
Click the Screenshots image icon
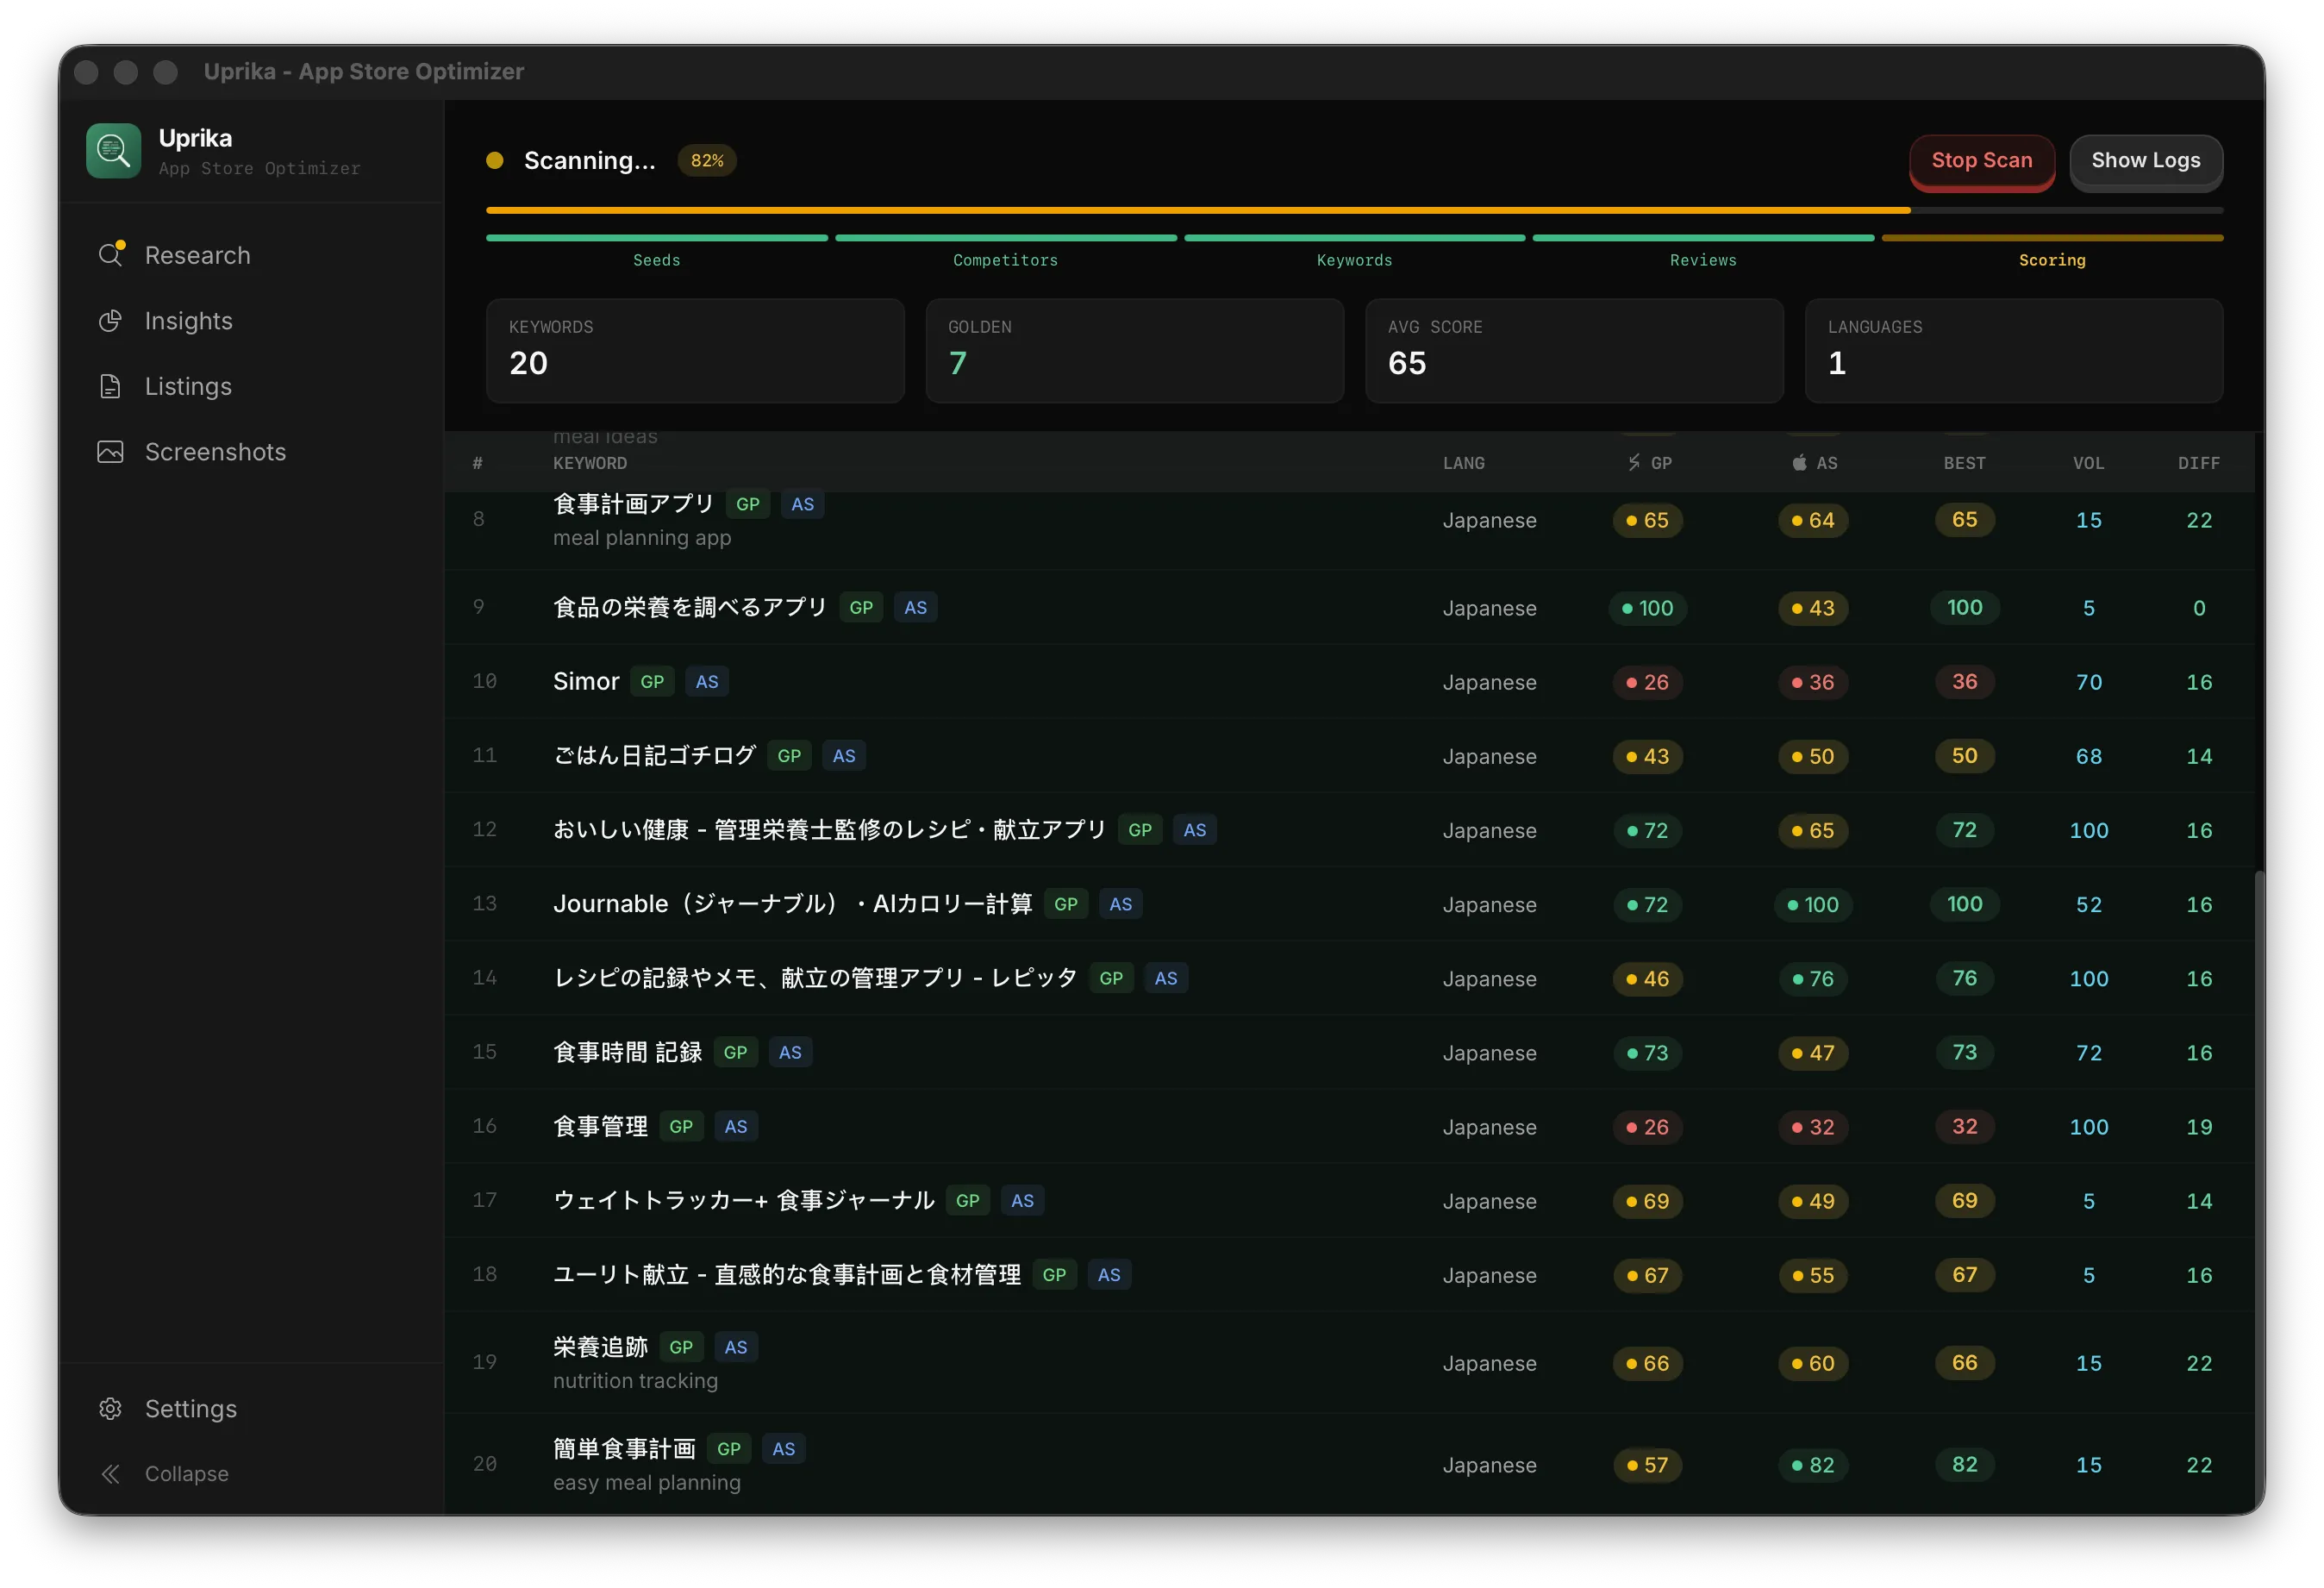tap(110, 452)
